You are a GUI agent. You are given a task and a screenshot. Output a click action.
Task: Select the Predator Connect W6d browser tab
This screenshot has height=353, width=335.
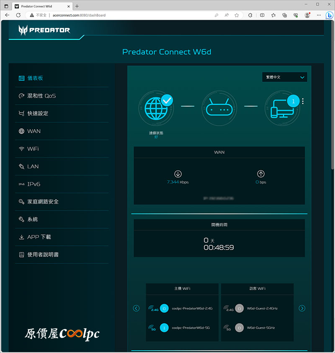(42, 6)
